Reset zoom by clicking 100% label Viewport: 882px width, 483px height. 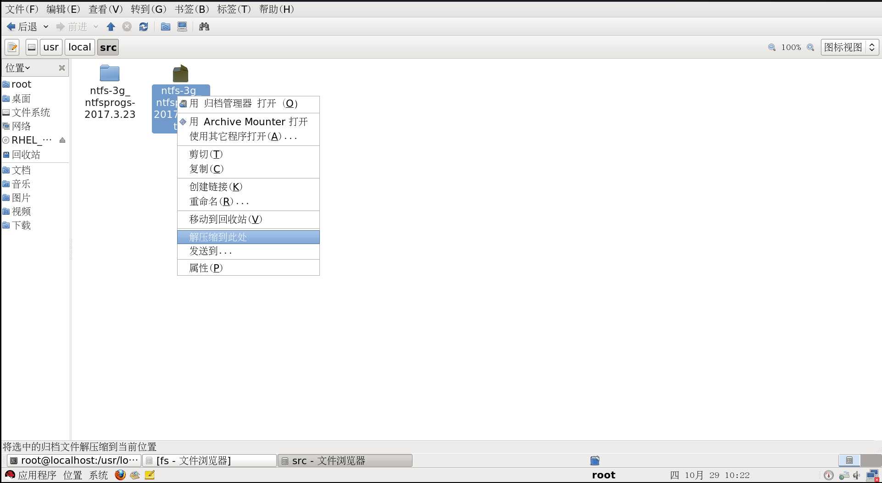pos(791,47)
